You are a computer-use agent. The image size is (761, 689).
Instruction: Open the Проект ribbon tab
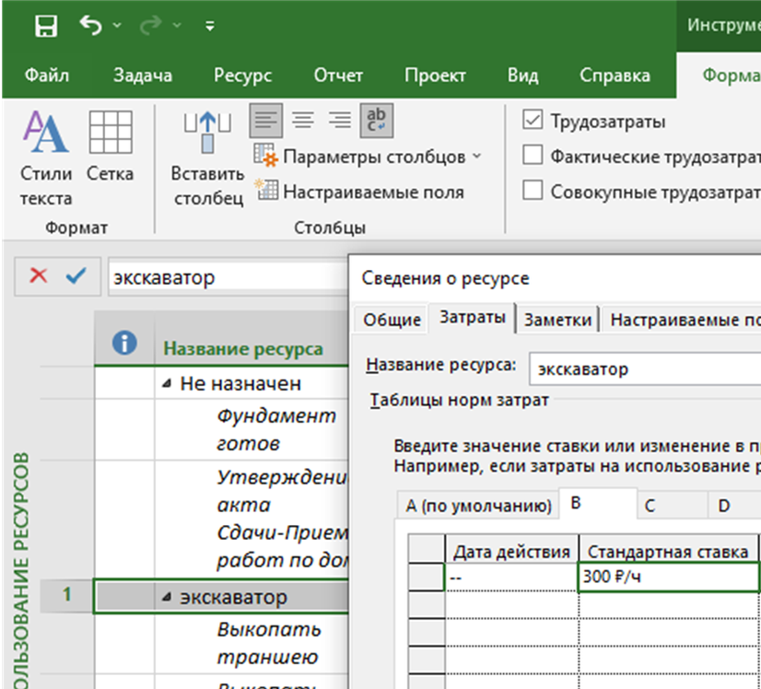[x=435, y=76]
